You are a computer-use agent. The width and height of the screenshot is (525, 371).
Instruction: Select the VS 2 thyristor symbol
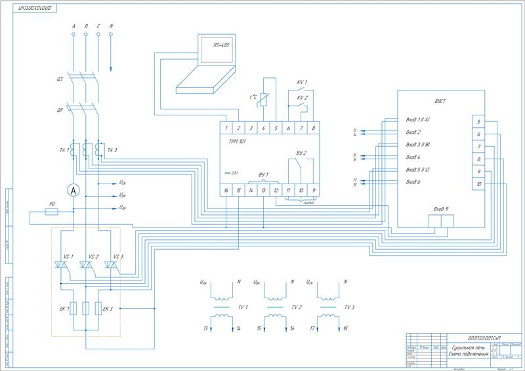[86, 265]
